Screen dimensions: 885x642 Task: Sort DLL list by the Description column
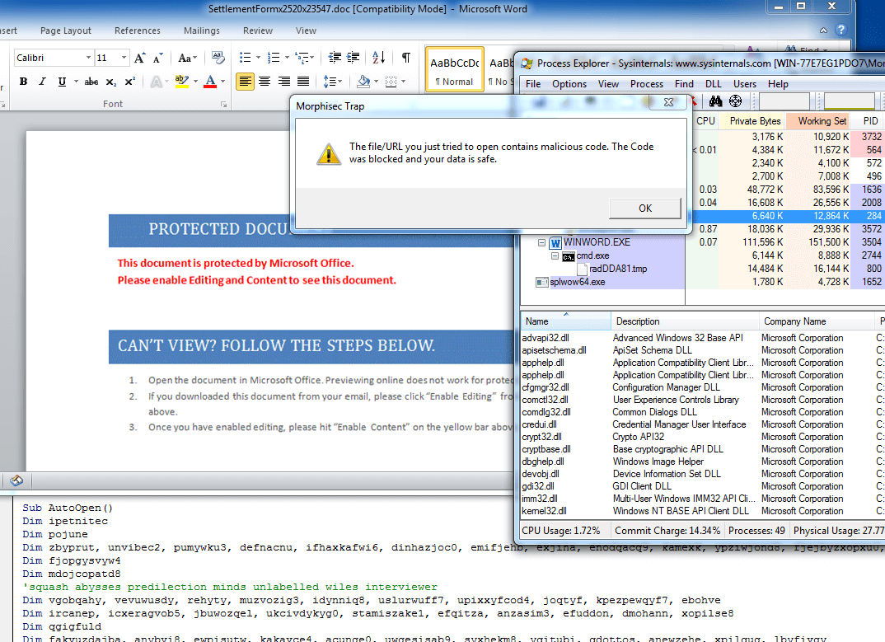point(685,321)
